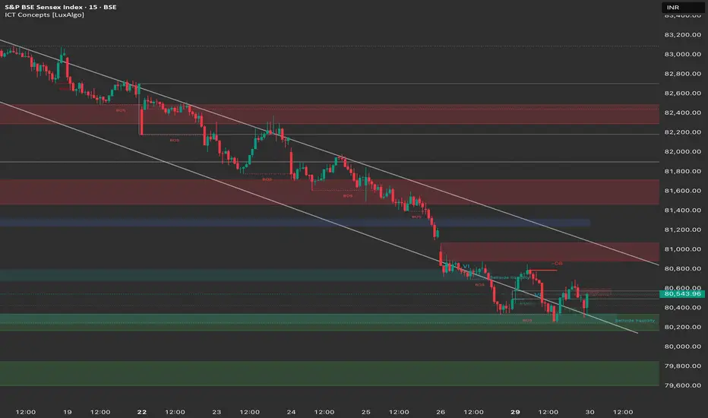708x418 pixels.
Task: Select the red OB order block label
Action: [x=558, y=264]
